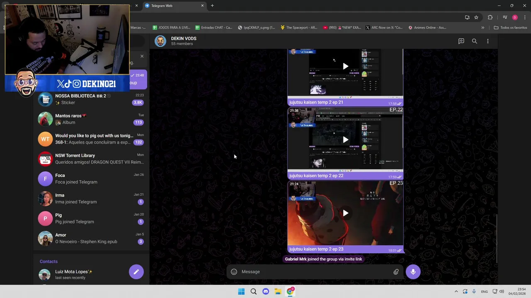Open the comments icon in DEKIN VODS header
The width and height of the screenshot is (531, 298).
461,41
